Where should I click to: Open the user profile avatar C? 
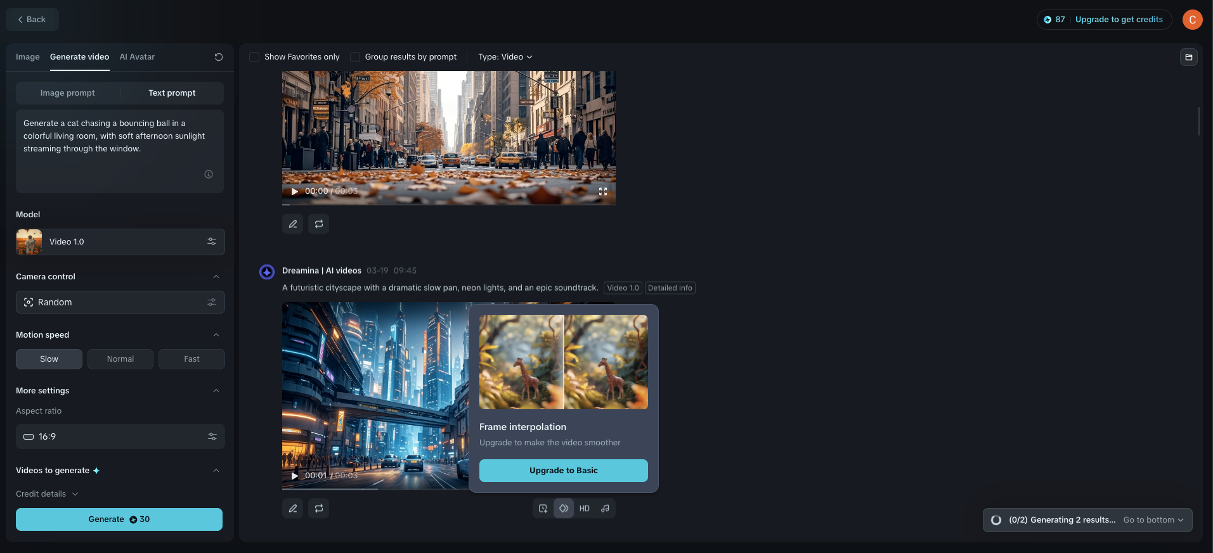[1193, 20]
